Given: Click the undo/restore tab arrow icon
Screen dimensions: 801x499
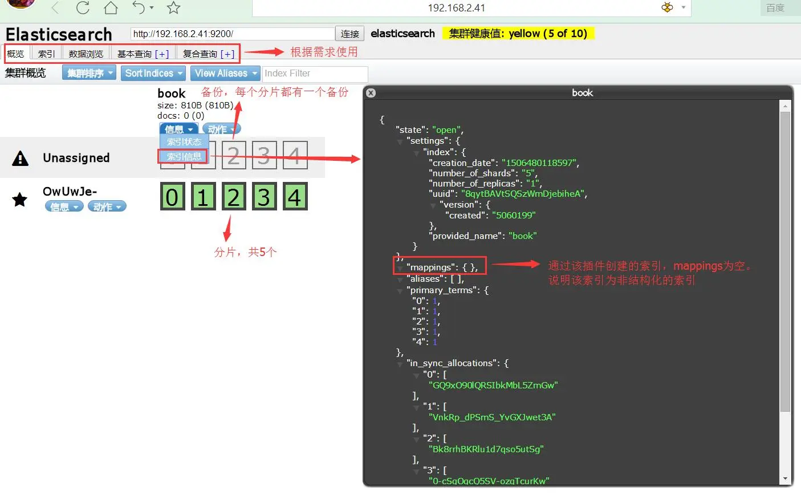Looking at the screenshot, I should (139, 8).
